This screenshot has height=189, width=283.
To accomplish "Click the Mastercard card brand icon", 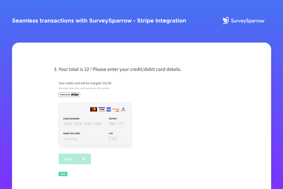I will click(x=93, y=109).
